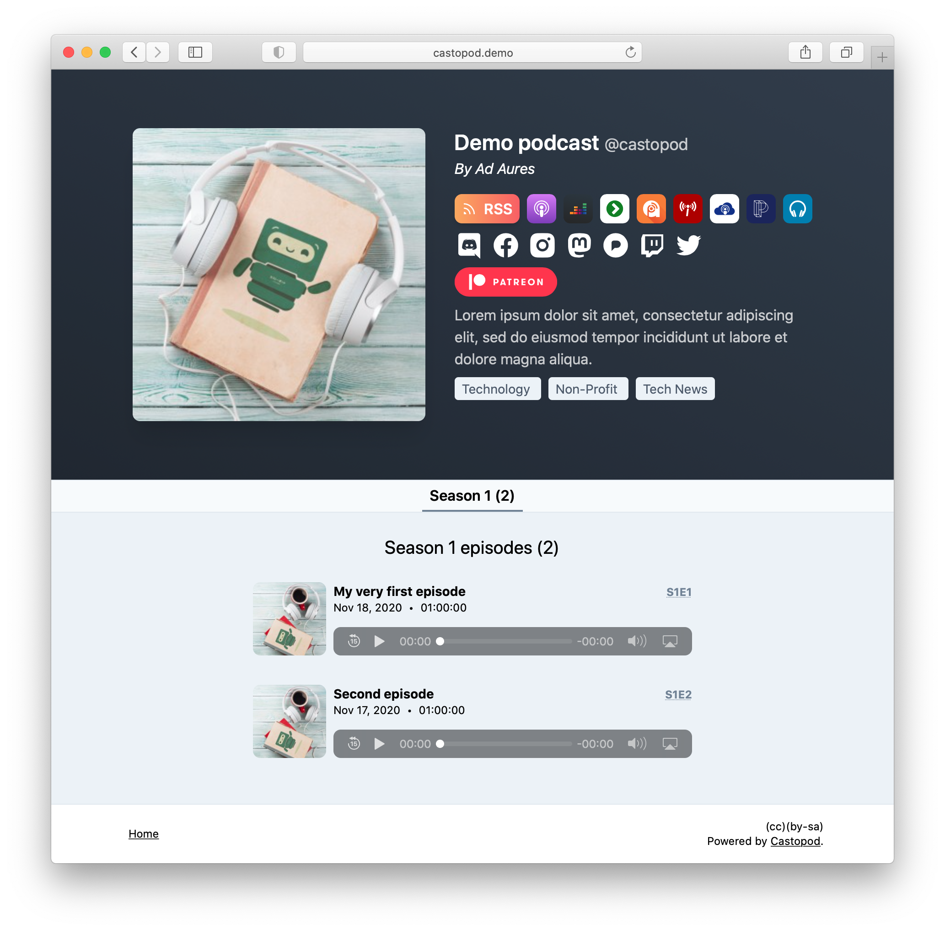
Task: Open the Discord community icon
Action: click(469, 245)
